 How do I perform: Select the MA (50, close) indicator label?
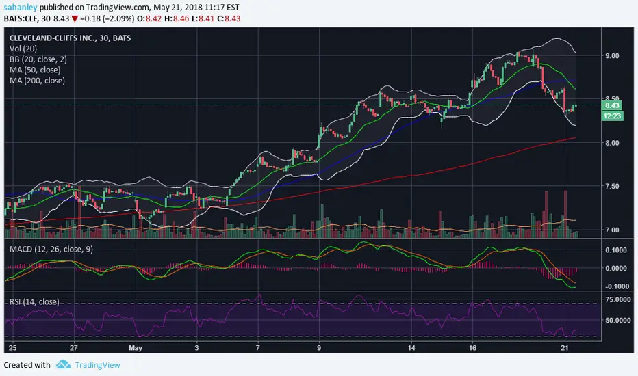pyautogui.click(x=35, y=70)
